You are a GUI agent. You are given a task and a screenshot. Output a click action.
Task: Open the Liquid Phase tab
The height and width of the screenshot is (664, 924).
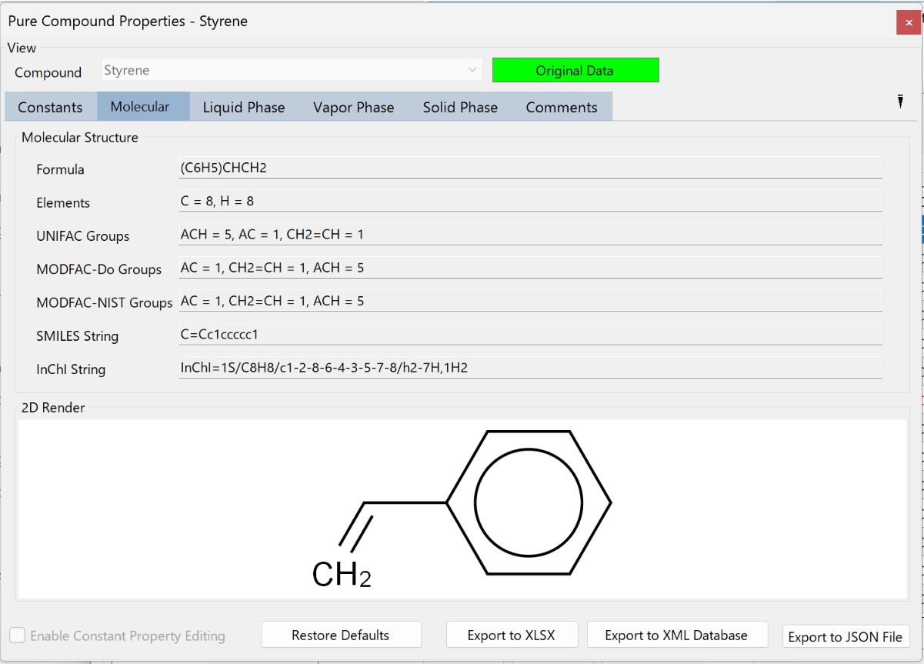pyautogui.click(x=244, y=107)
